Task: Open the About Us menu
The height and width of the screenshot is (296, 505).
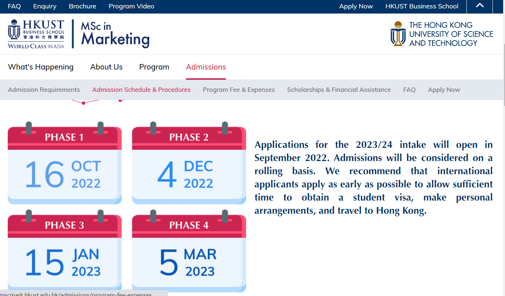Action: [x=106, y=67]
